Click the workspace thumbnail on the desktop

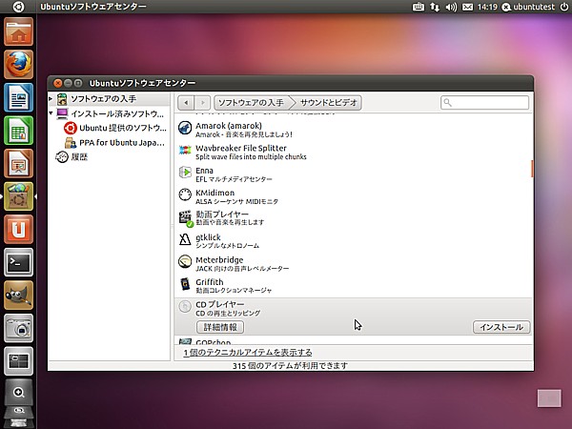549,398
